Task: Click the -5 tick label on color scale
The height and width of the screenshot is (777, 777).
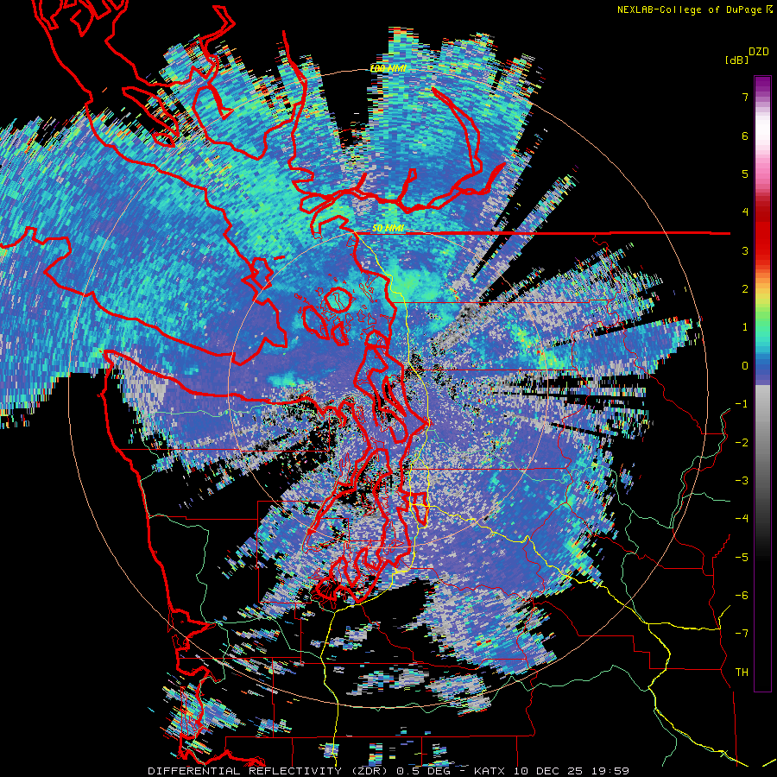Action: 742,558
